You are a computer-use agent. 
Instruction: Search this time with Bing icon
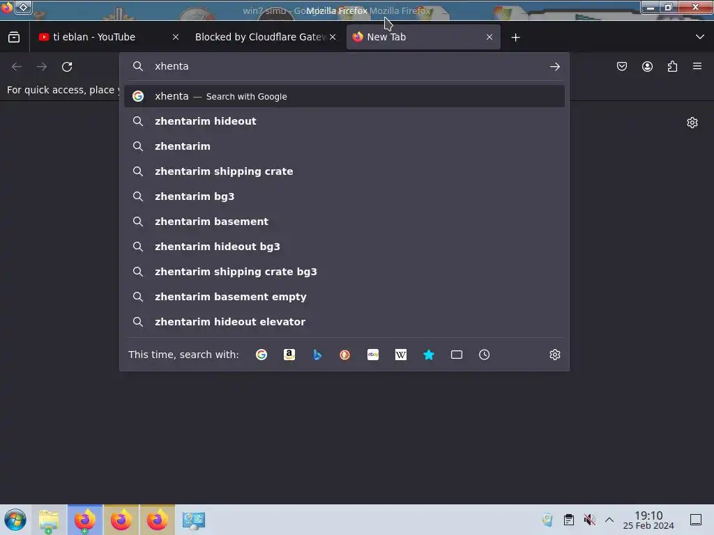(x=317, y=355)
